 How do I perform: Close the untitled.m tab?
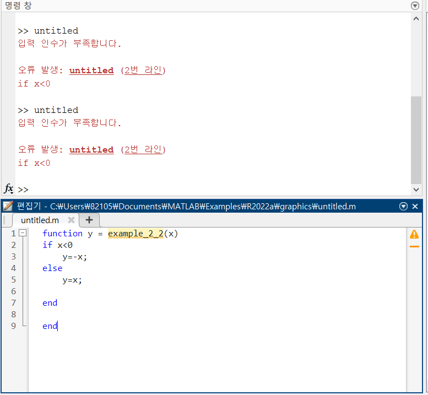coord(71,220)
